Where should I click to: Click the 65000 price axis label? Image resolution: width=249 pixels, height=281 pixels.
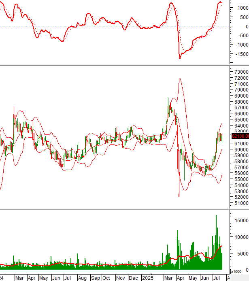tap(241, 119)
